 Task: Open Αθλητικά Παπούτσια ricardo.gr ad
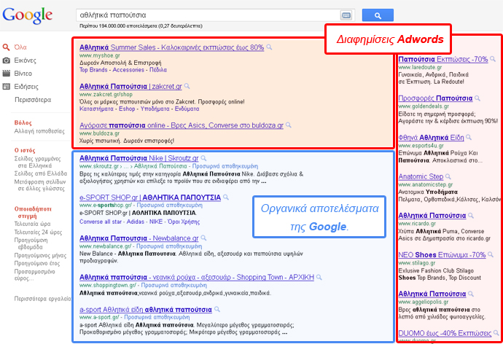pos(432,216)
